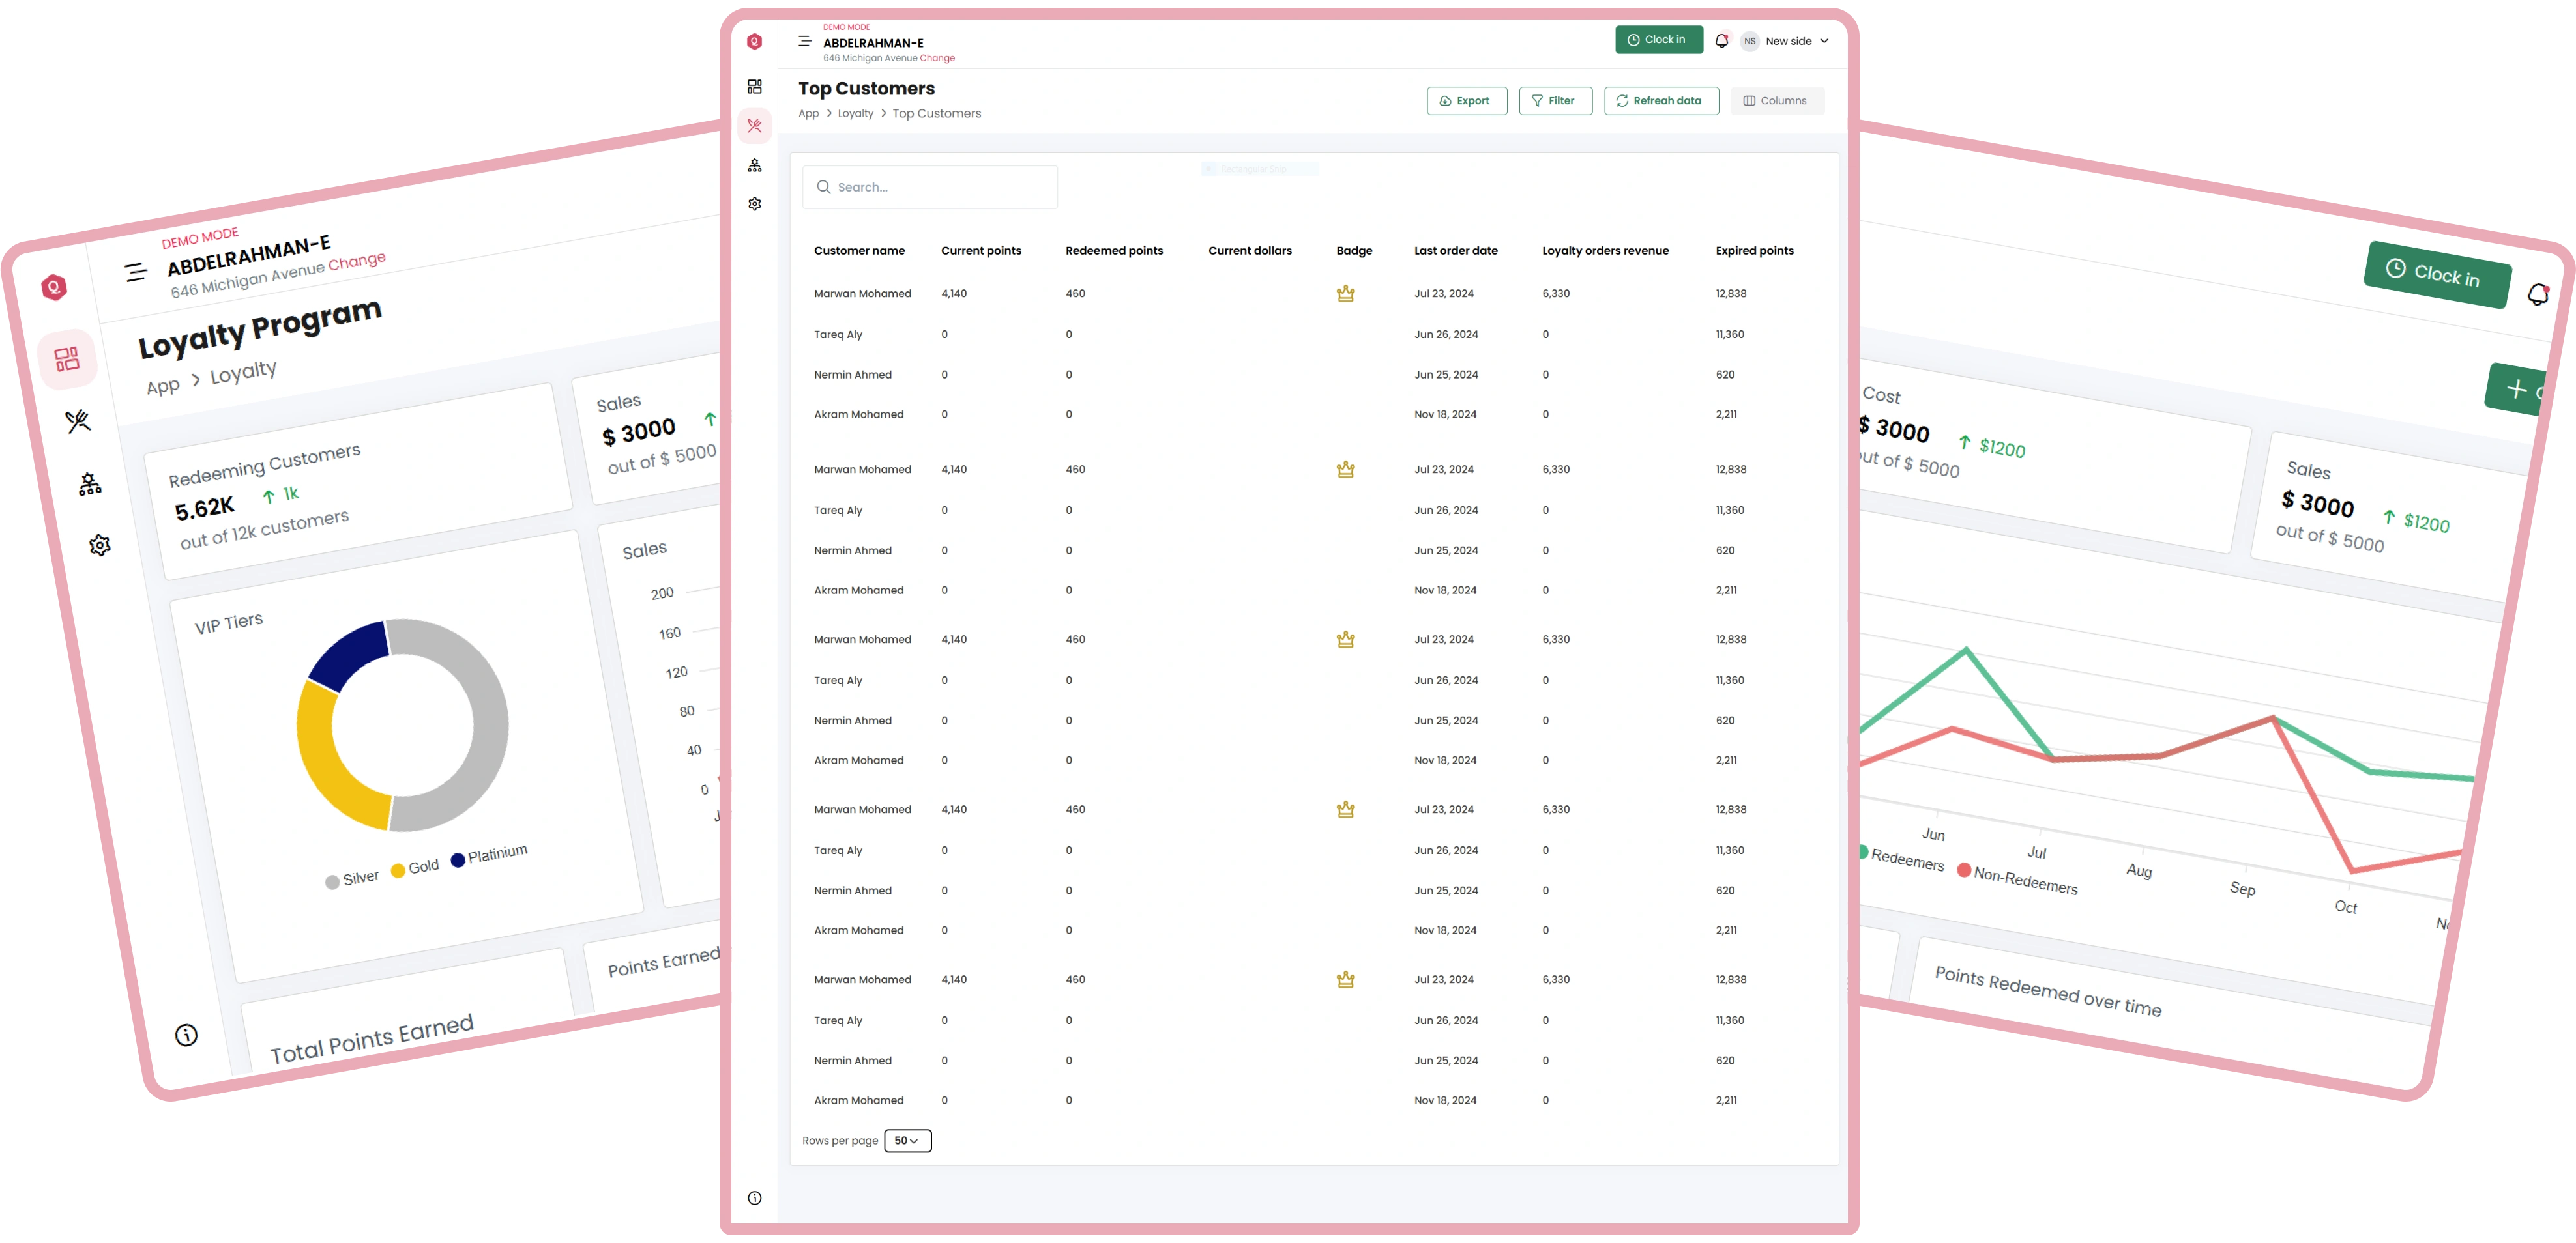Click the search magnifier icon
The width and height of the screenshot is (2576, 1243).
(823, 187)
